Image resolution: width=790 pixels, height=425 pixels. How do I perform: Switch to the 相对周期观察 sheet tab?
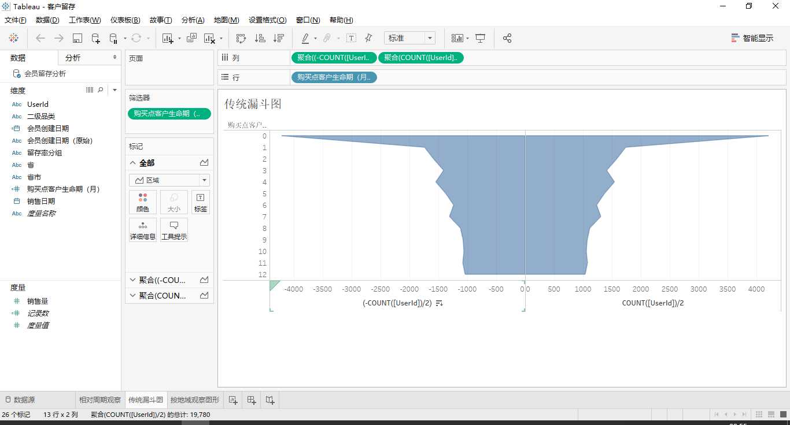(x=100, y=400)
